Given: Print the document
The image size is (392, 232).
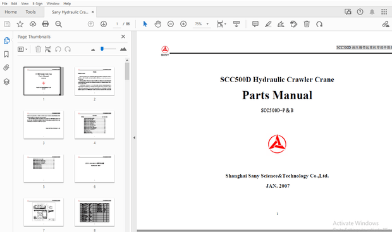Looking at the screenshot, I should point(46,24).
